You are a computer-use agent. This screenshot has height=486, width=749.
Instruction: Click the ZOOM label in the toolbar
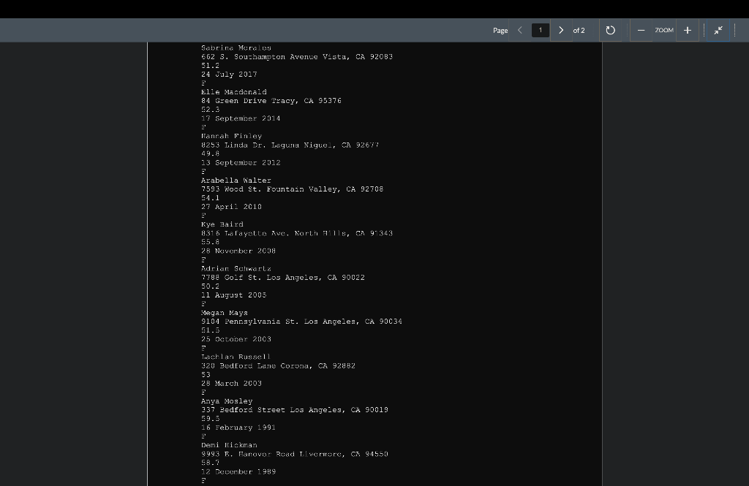(664, 30)
